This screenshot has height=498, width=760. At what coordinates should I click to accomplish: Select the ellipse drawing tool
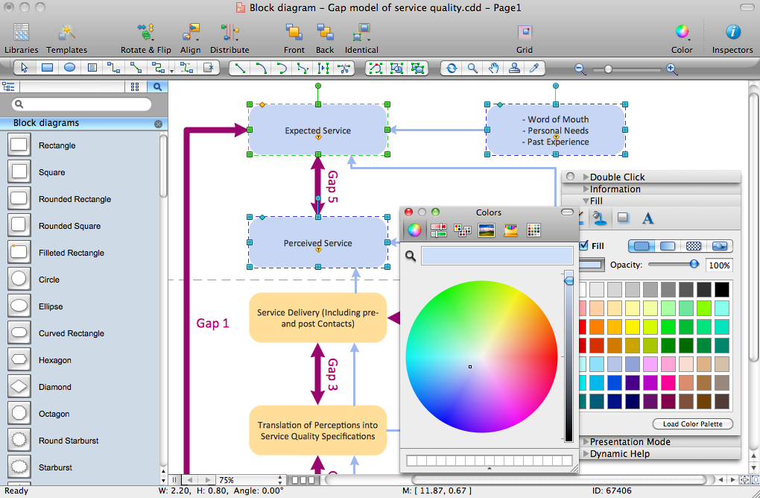pyautogui.click(x=70, y=69)
